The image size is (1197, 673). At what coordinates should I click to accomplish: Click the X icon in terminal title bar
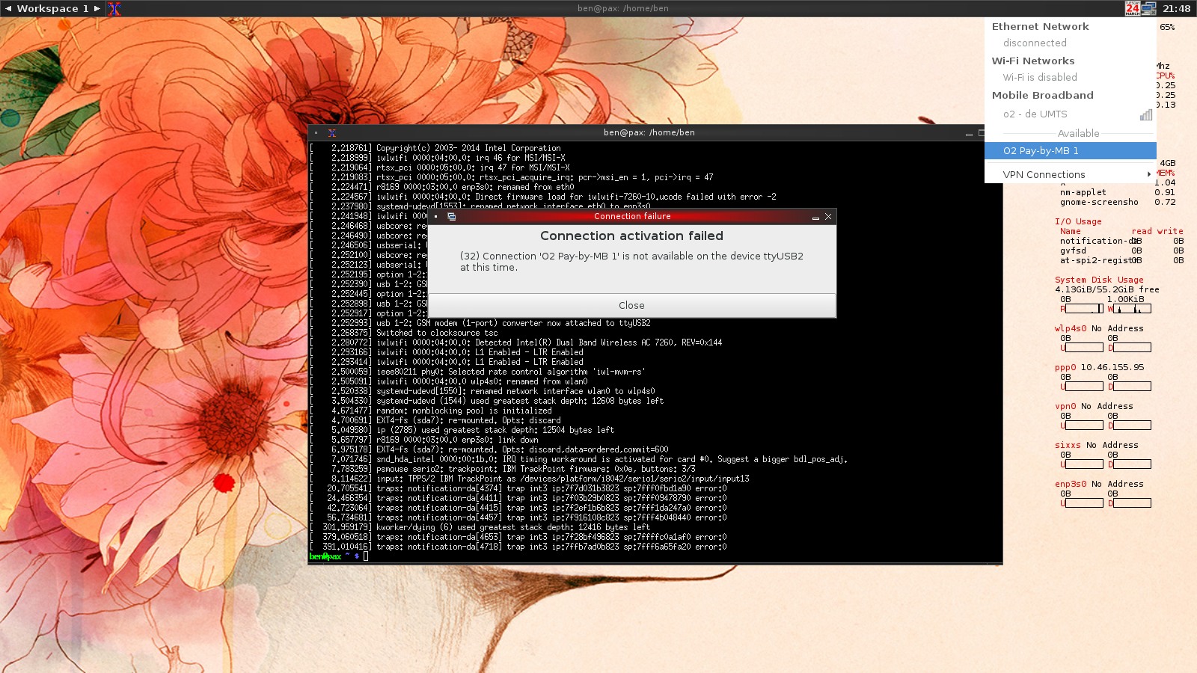click(332, 132)
